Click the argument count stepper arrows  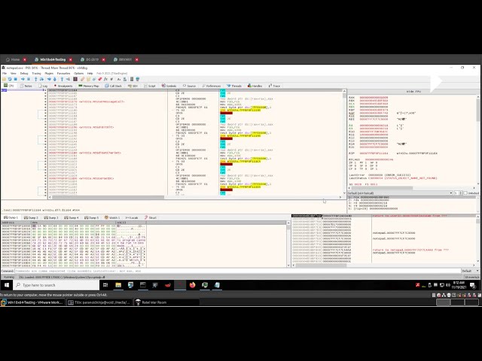460,193
